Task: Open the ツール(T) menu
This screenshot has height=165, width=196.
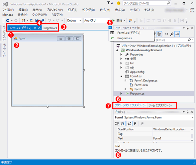Action: tap(135, 10)
